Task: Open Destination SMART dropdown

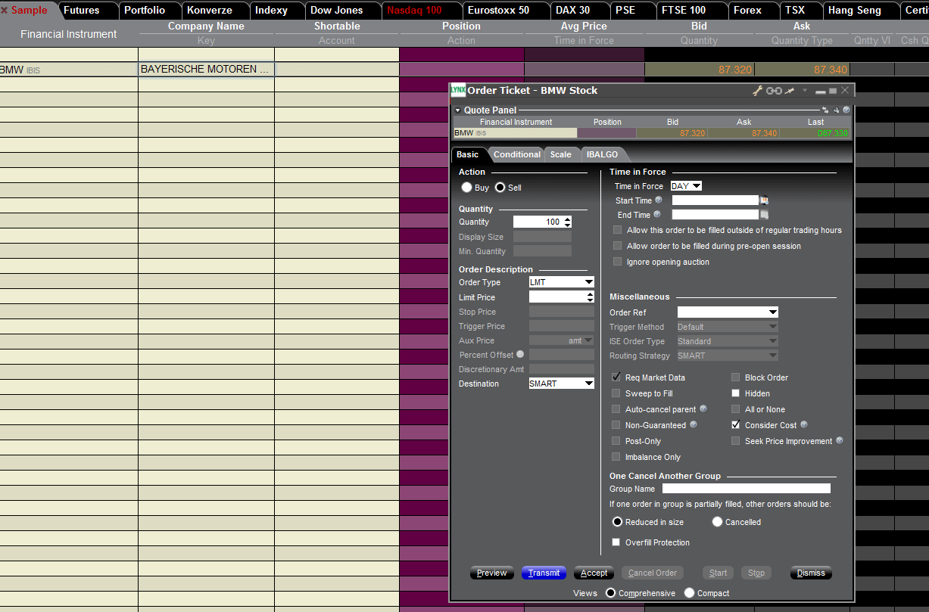Action: 561,384
